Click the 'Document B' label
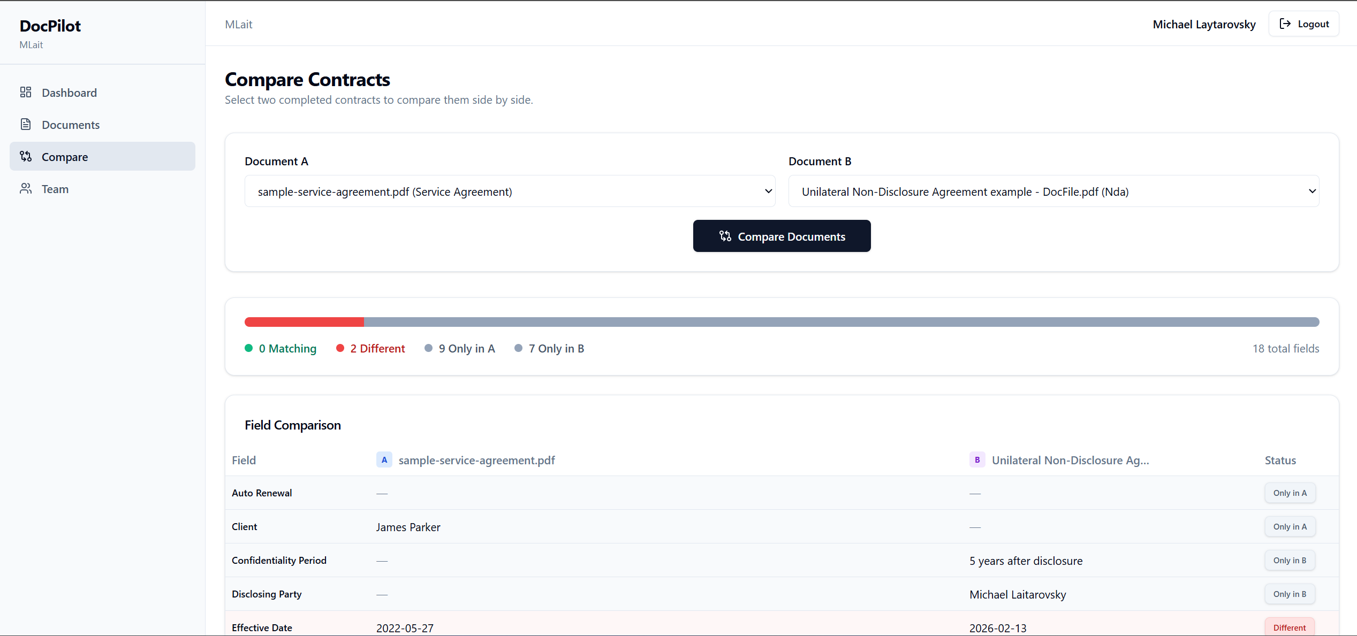The image size is (1357, 636). click(820, 162)
